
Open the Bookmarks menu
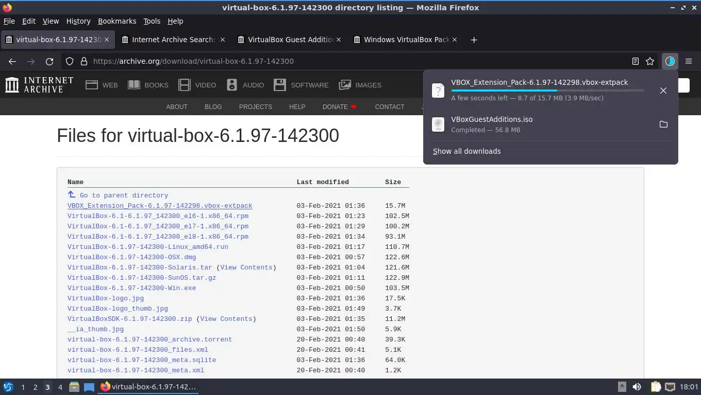(x=117, y=21)
